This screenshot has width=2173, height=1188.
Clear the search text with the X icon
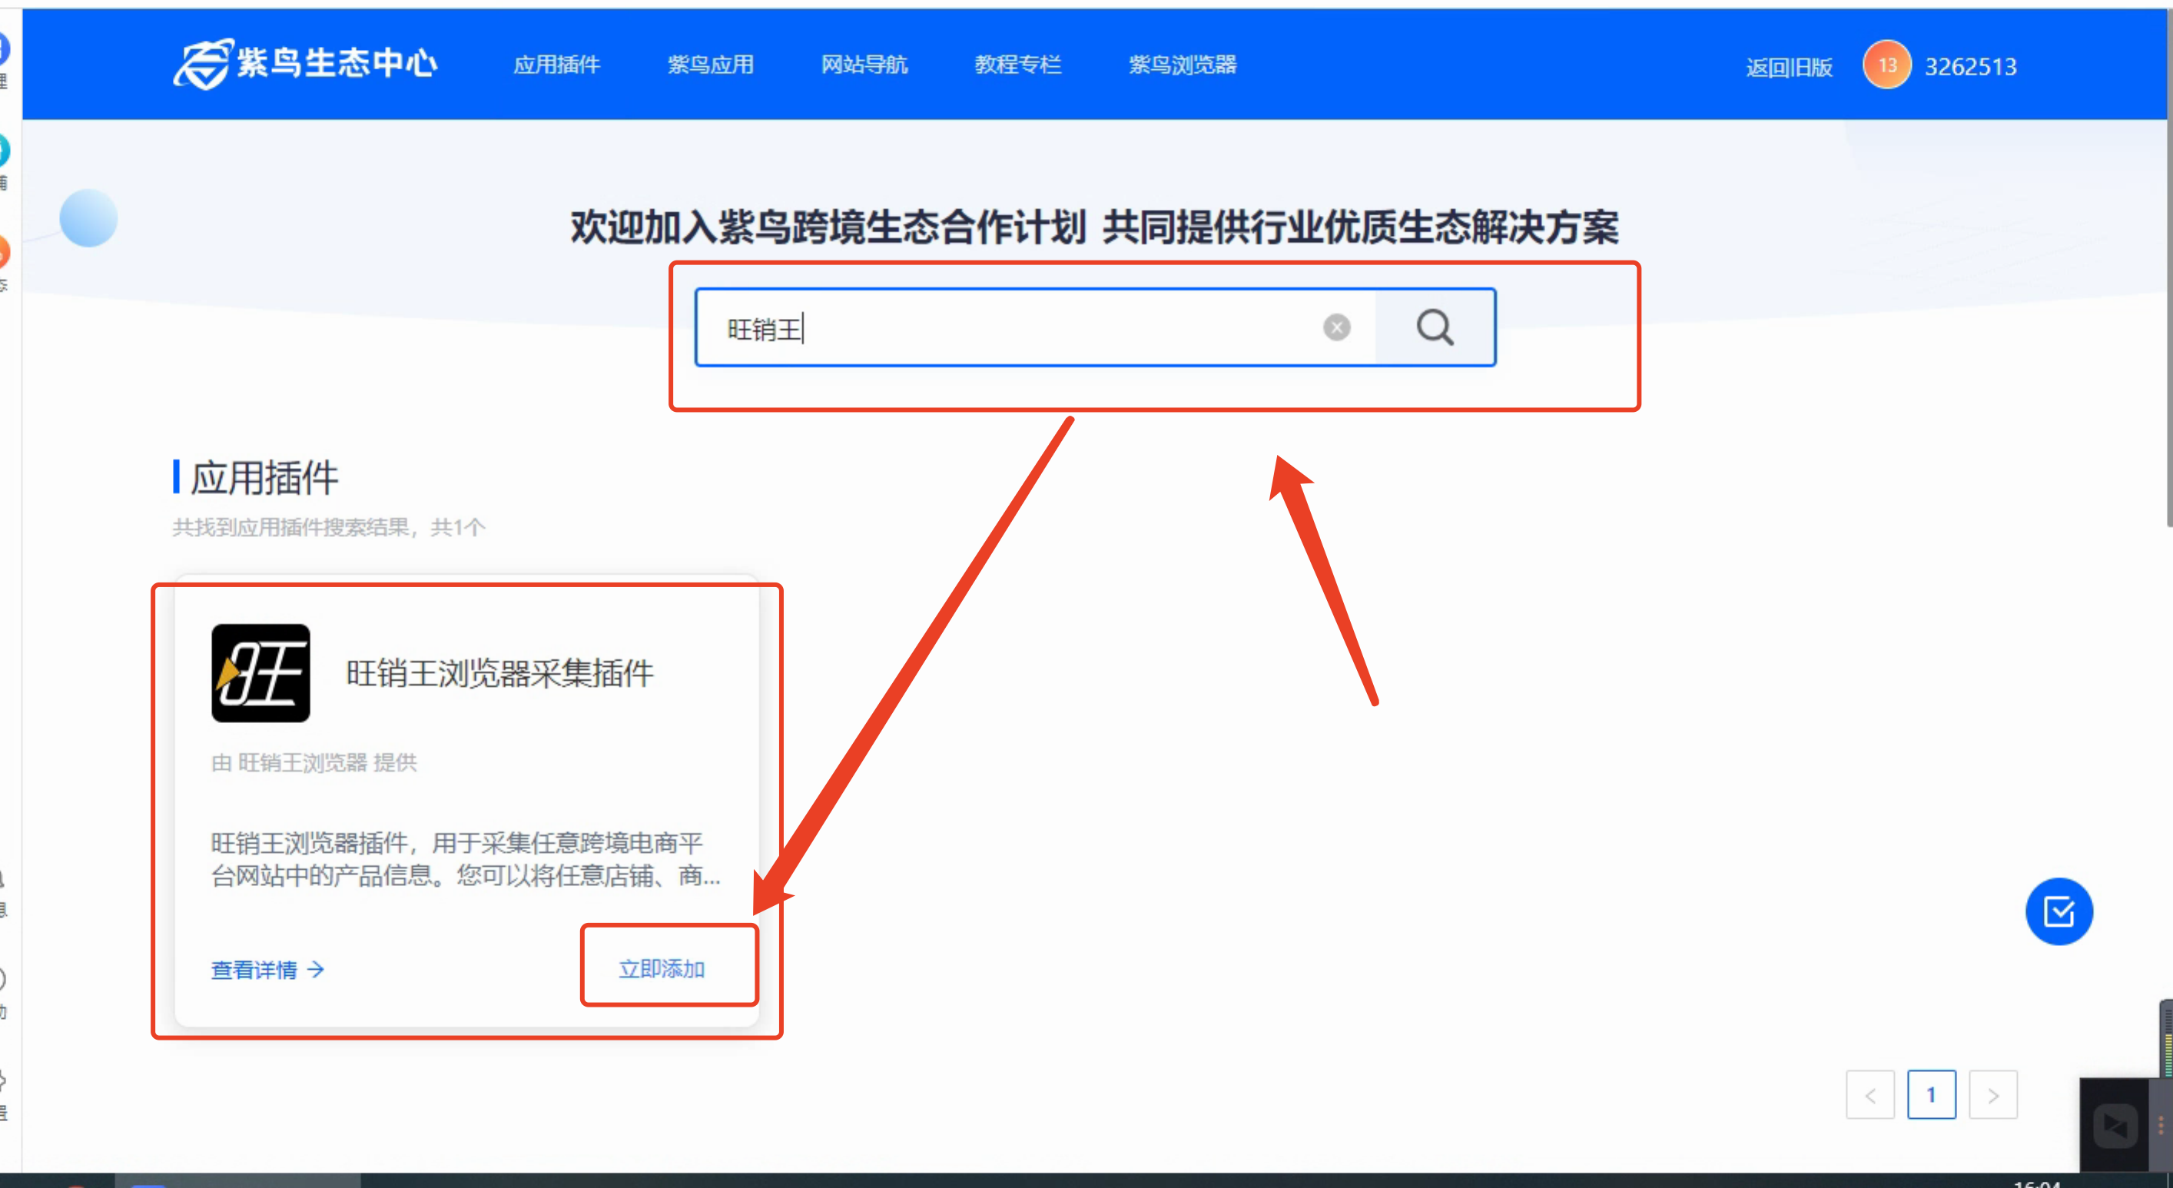click(x=1336, y=327)
